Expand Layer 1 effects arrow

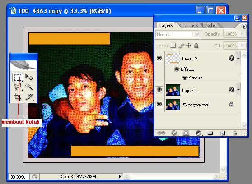coord(238,90)
